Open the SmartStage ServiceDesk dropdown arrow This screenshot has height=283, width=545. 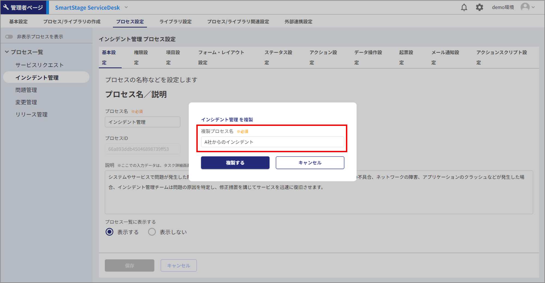pyautogui.click(x=126, y=7)
